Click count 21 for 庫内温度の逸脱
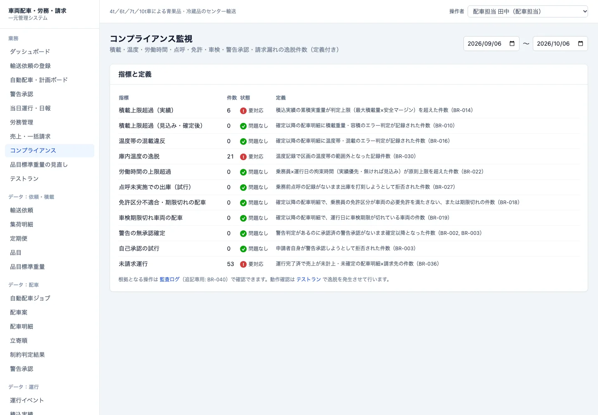This screenshot has height=415, width=598. click(x=230, y=156)
